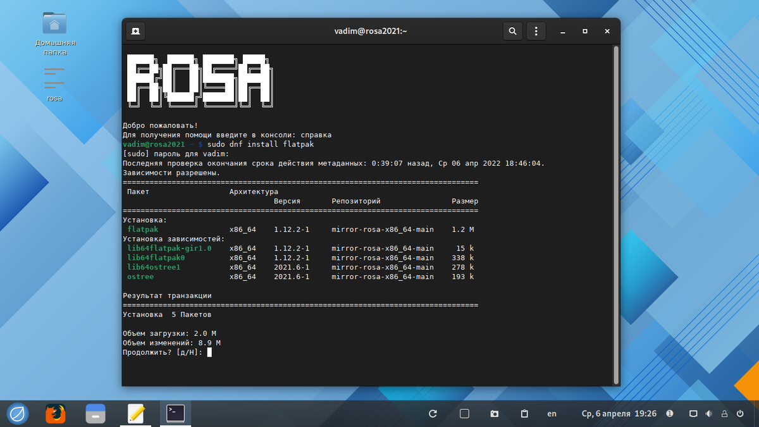Open the clipboard tray icon
This screenshot has height=427, width=759.
click(524, 414)
